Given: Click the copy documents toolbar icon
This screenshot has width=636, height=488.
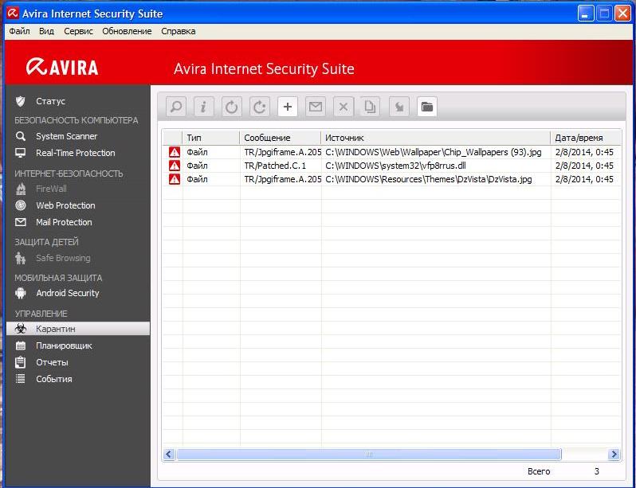Looking at the screenshot, I should coord(371,107).
